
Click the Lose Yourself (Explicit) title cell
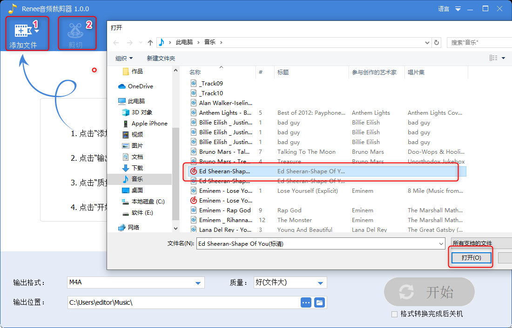(x=308, y=191)
